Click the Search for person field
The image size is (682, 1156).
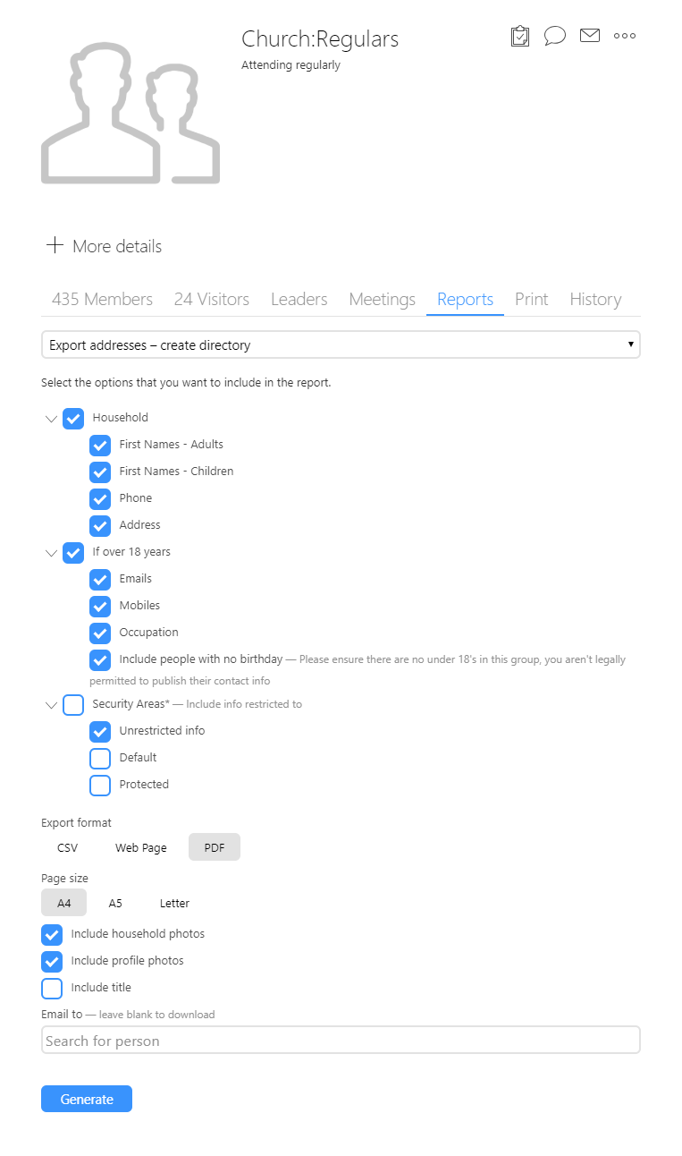[341, 1040]
